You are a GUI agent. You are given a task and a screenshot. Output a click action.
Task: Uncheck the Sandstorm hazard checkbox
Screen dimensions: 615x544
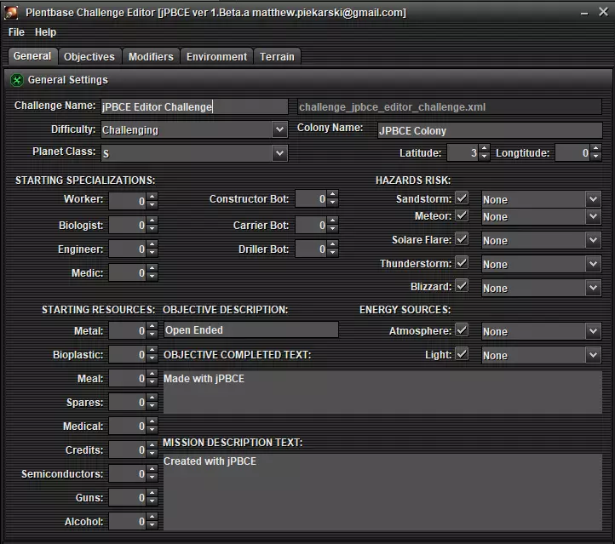tap(462, 198)
